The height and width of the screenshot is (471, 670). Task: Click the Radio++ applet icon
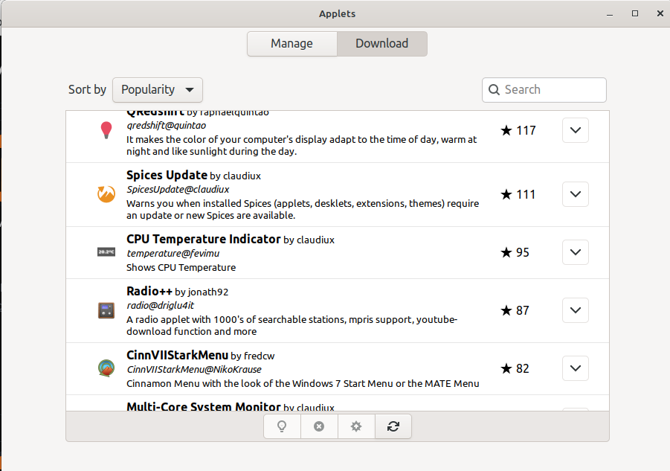pyautogui.click(x=106, y=310)
